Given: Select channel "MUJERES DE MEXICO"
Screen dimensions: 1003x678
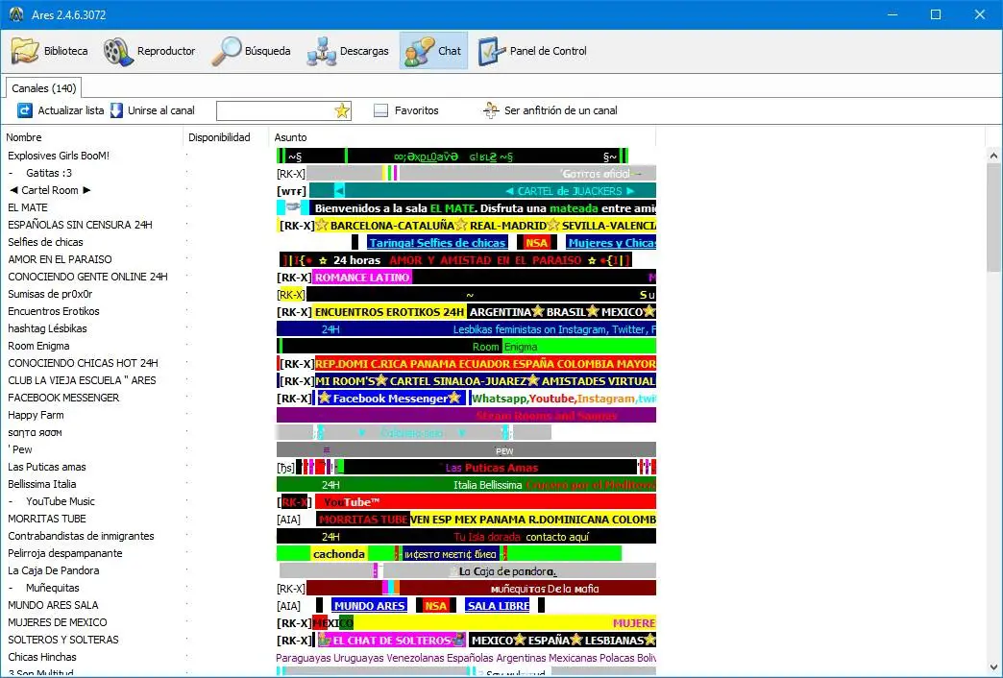Looking at the screenshot, I should pyautogui.click(x=58, y=621).
